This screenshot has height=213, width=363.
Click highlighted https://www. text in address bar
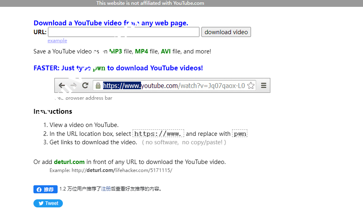coord(122,86)
